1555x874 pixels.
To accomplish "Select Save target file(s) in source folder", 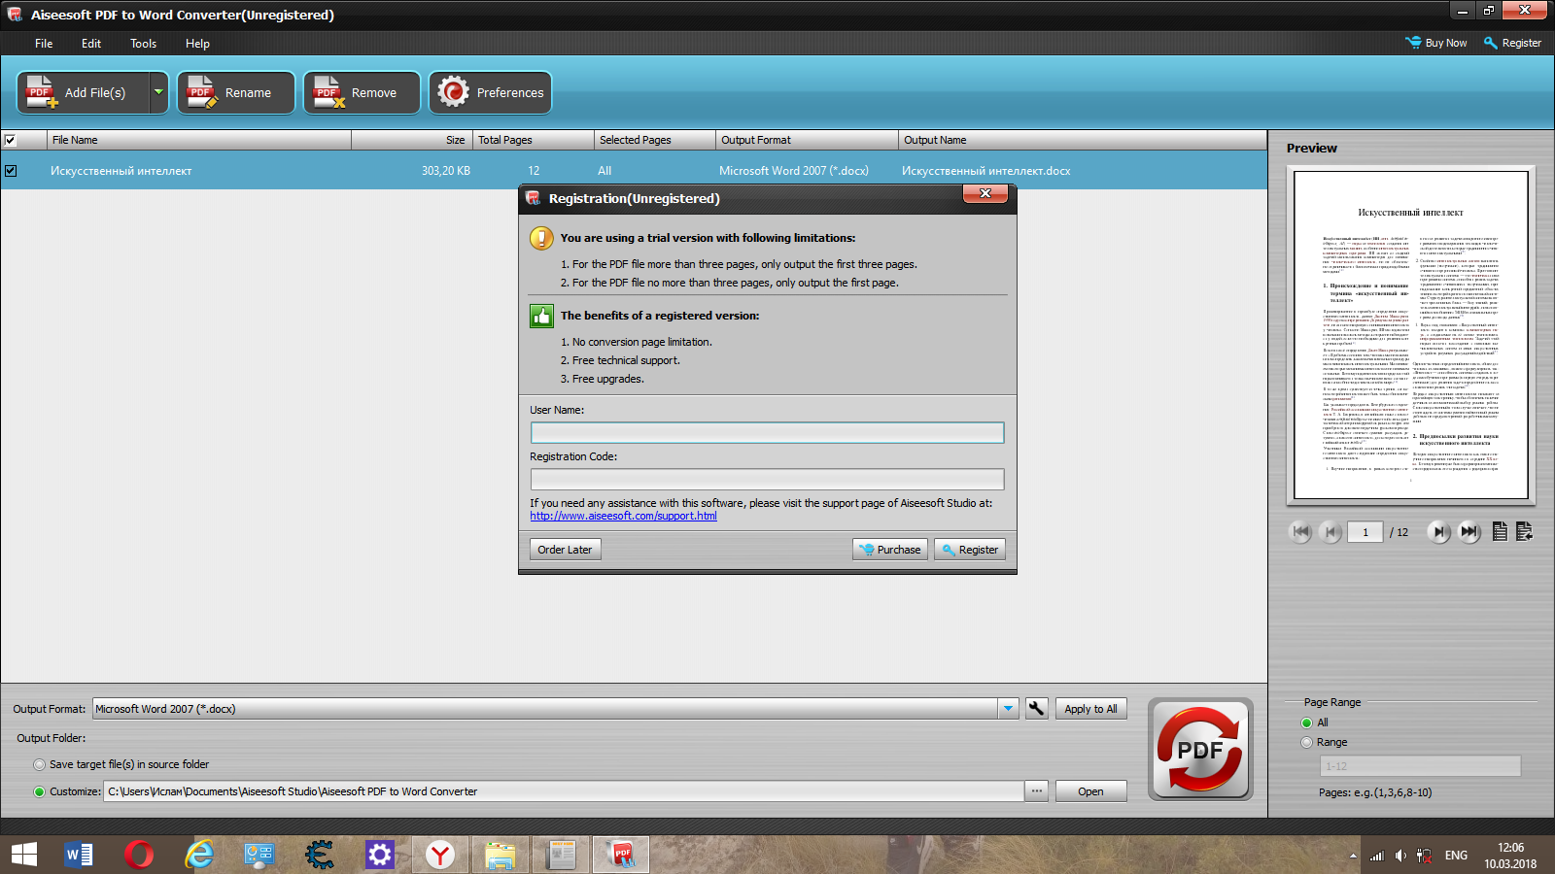I will 40,764.
